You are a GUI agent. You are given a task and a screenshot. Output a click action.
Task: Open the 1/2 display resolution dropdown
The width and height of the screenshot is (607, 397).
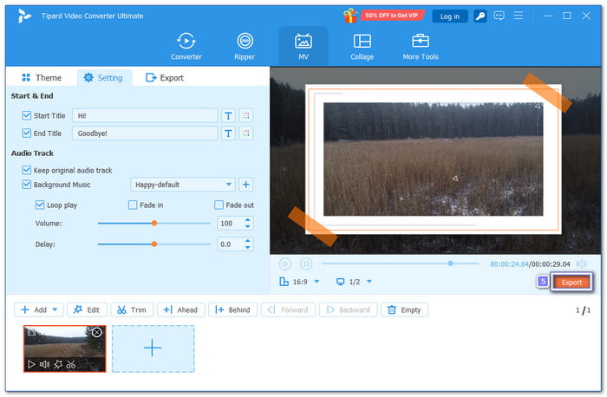355,282
